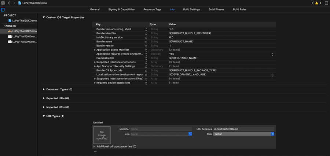Expand Supported interface orientations row
This screenshot has width=330, height=156.
(x=95, y=62)
